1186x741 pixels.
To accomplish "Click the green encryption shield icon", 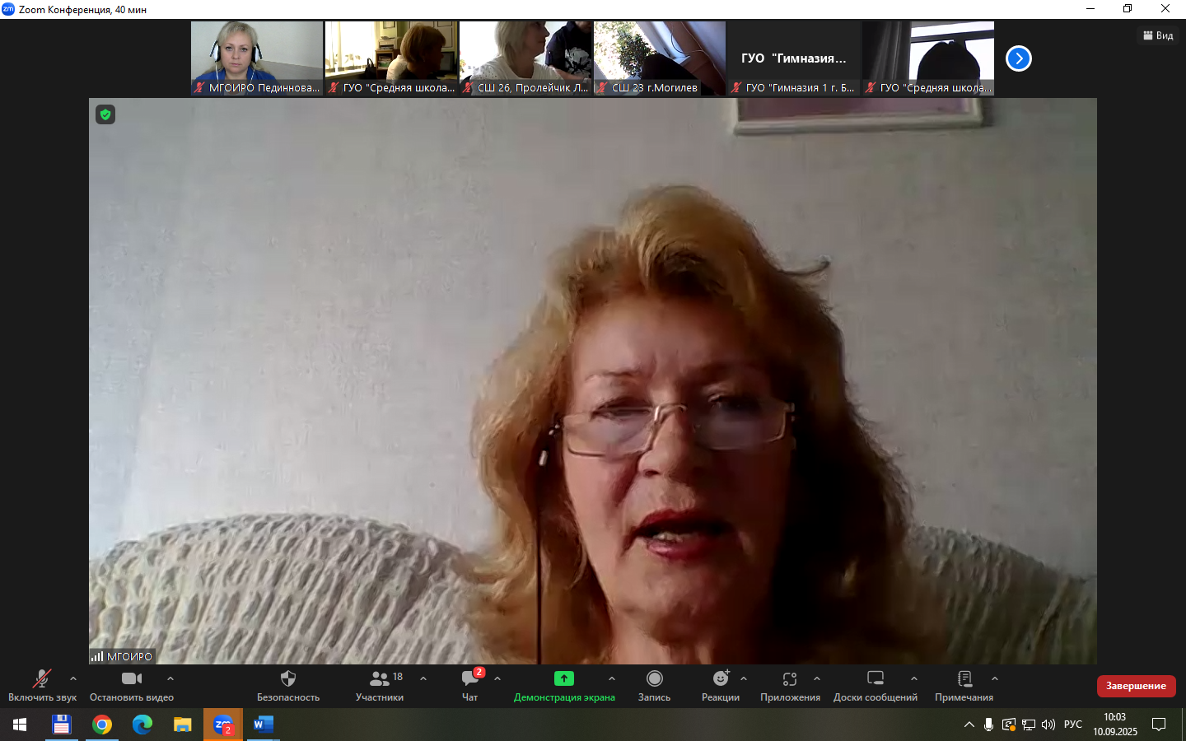I will tap(105, 114).
